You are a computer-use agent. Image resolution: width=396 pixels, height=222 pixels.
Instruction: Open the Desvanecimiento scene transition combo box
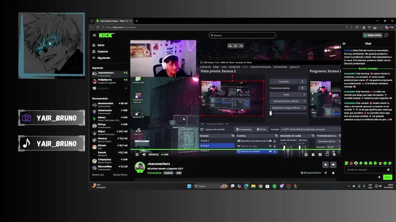[328, 141]
